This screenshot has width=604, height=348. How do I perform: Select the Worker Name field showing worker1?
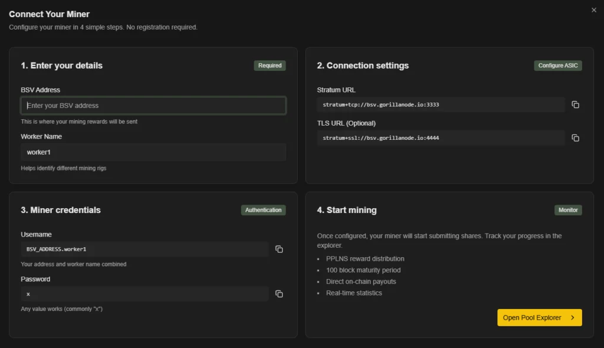[153, 152]
